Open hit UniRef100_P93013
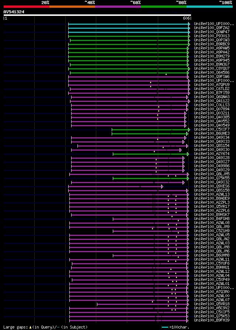 point(212,36)
